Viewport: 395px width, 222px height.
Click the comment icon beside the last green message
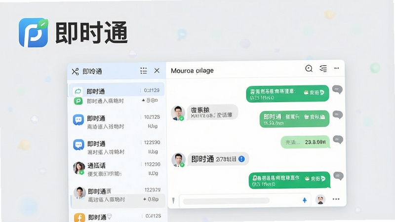tap(338, 176)
